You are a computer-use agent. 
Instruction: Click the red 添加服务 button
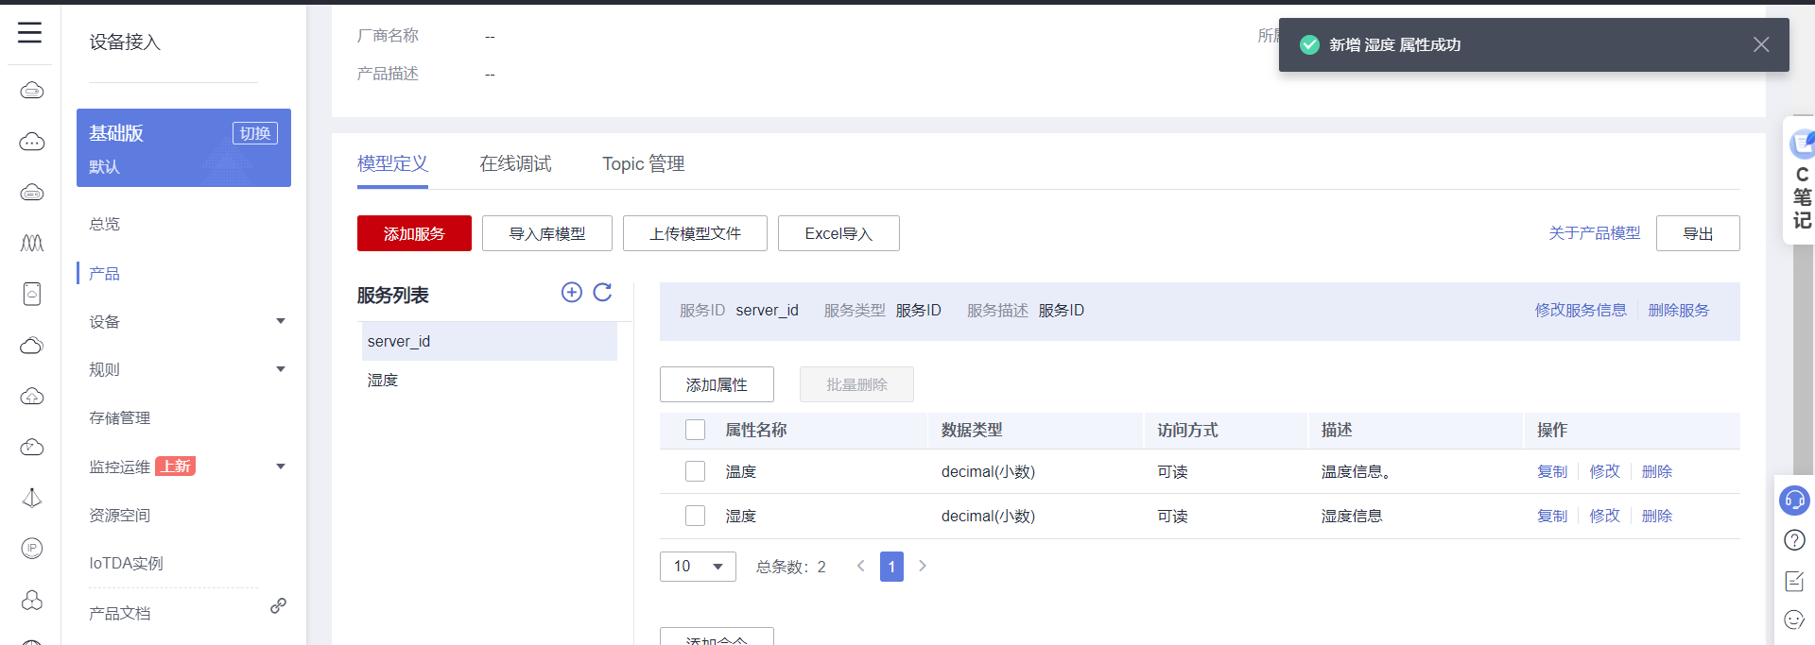click(414, 233)
